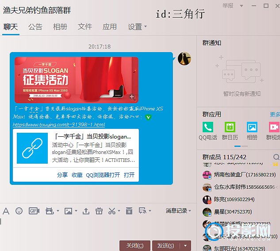Search group members with magnifier icon
280x251 pixels.
(276, 157)
